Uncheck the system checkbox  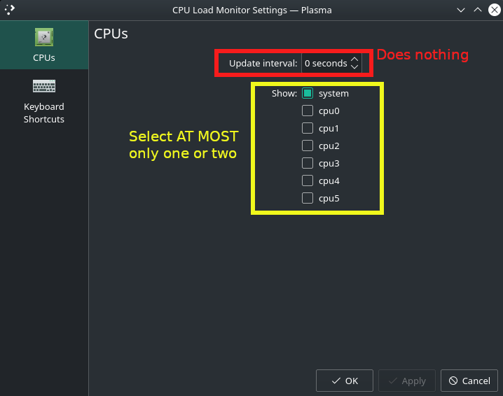coord(308,93)
